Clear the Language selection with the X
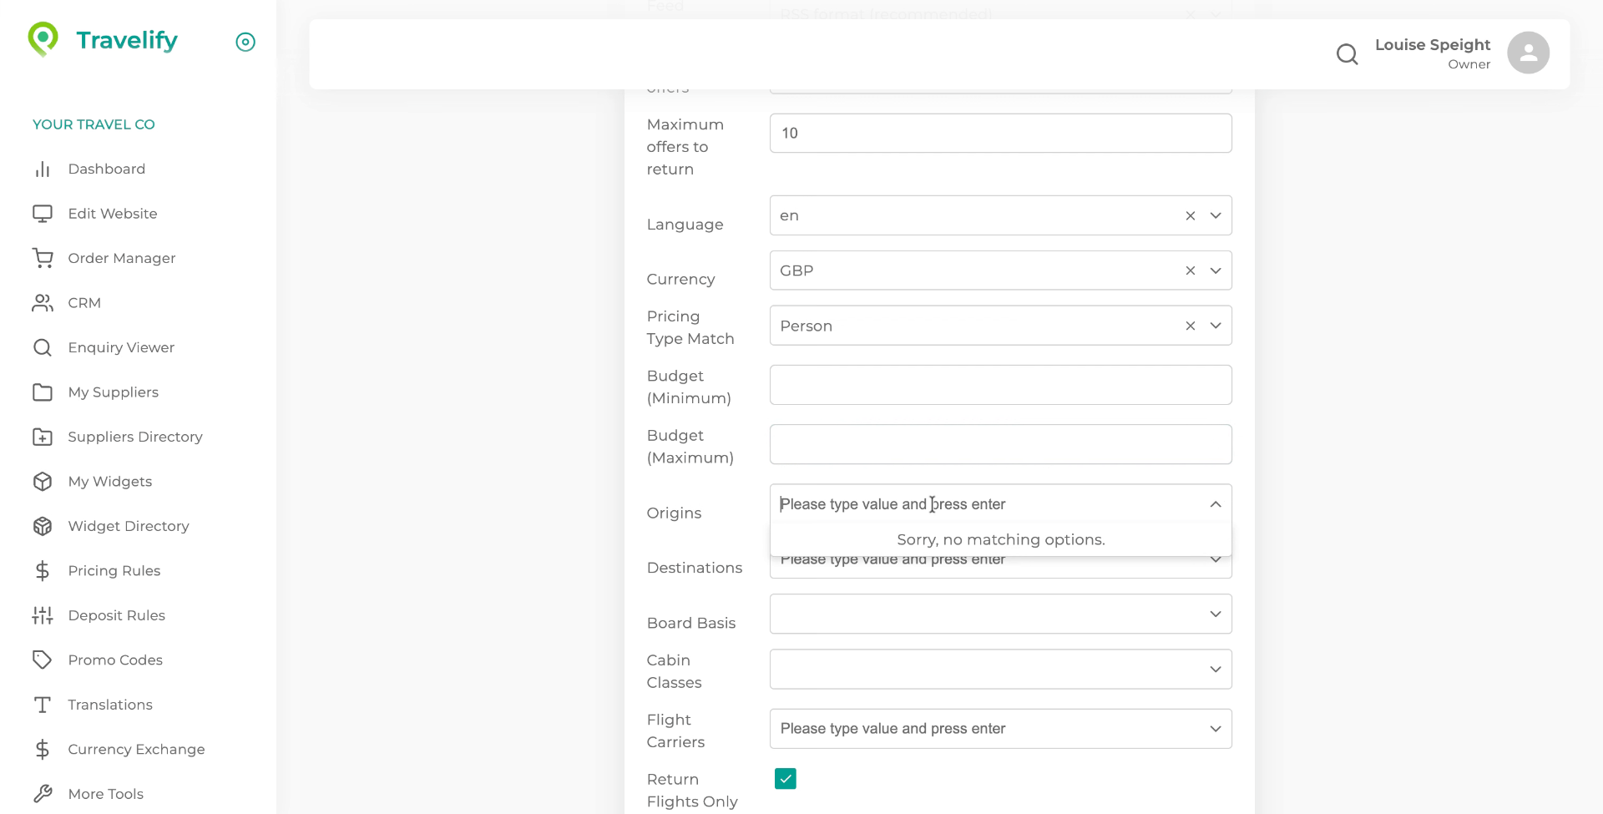Viewport: 1603px width, 814px height. (x=1191, y=215)
